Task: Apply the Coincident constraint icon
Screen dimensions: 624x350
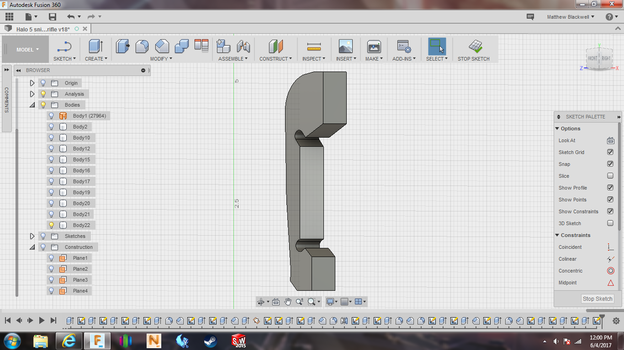Action: [x=610, y=247]
